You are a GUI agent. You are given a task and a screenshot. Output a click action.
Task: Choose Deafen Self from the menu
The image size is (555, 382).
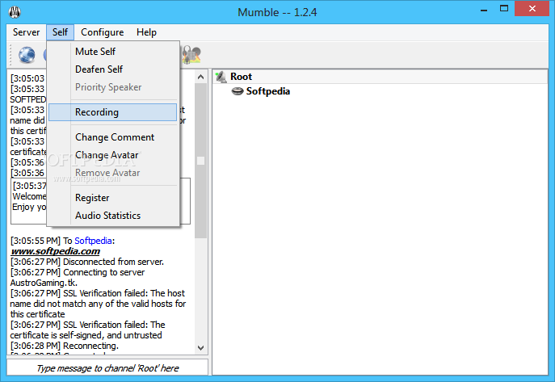click(x=112, y=69)
